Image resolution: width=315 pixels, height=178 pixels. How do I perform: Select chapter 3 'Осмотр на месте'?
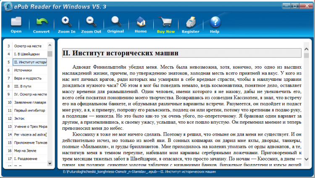point(28,46)
